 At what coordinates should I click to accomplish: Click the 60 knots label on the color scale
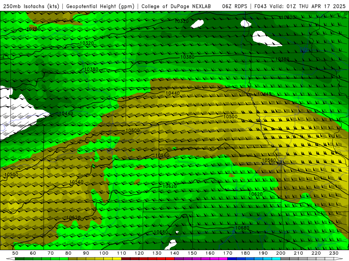[x=33, y=253]
